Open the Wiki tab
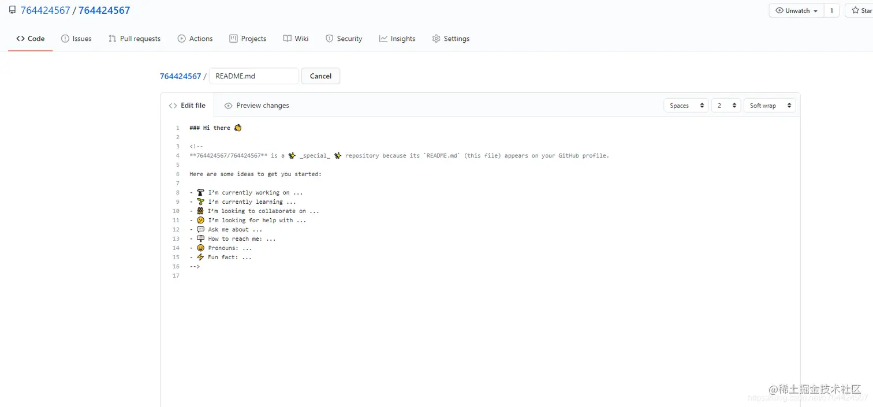The width and height of the screenshot is (873, 407). [296, 39]
